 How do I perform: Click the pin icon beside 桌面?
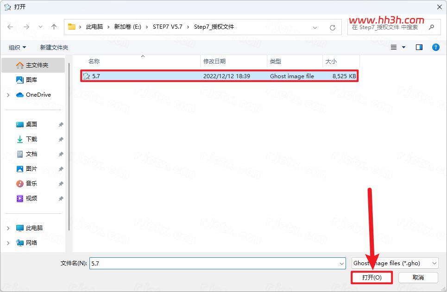61,124
